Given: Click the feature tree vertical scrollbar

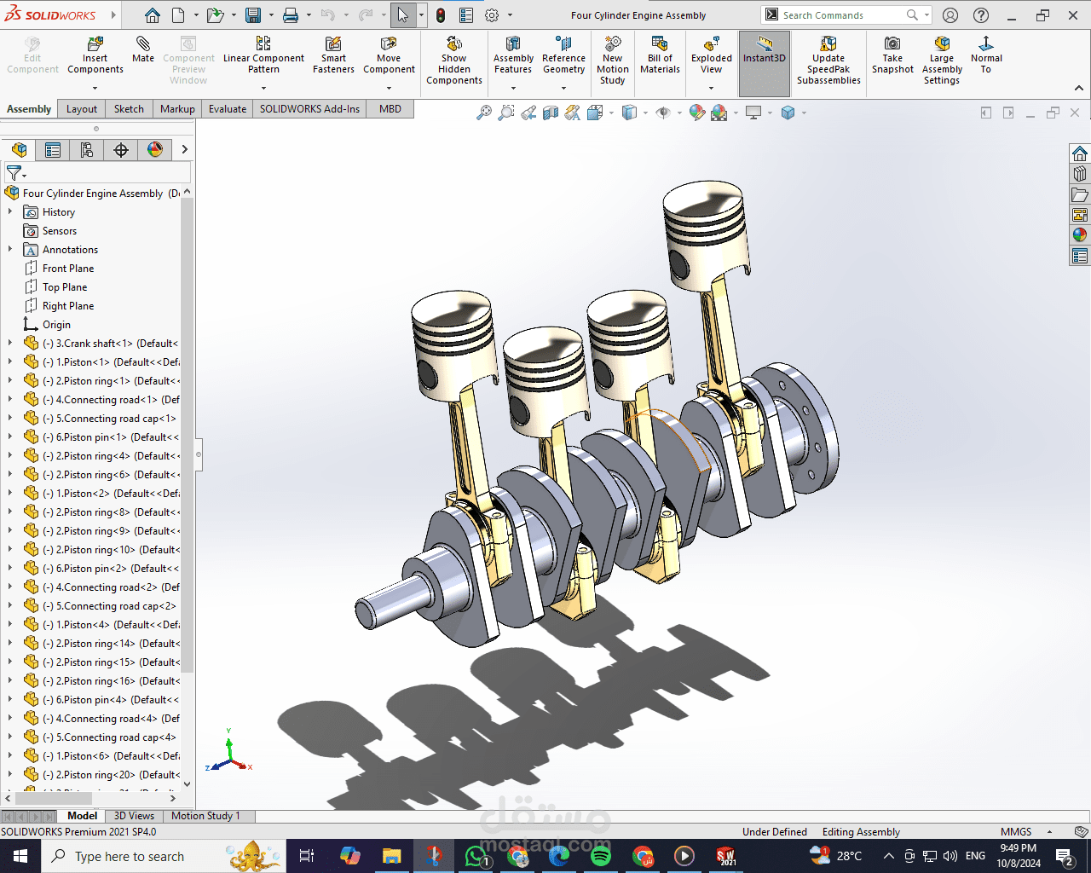Looking at the screenshot, I should coord(188,435).
